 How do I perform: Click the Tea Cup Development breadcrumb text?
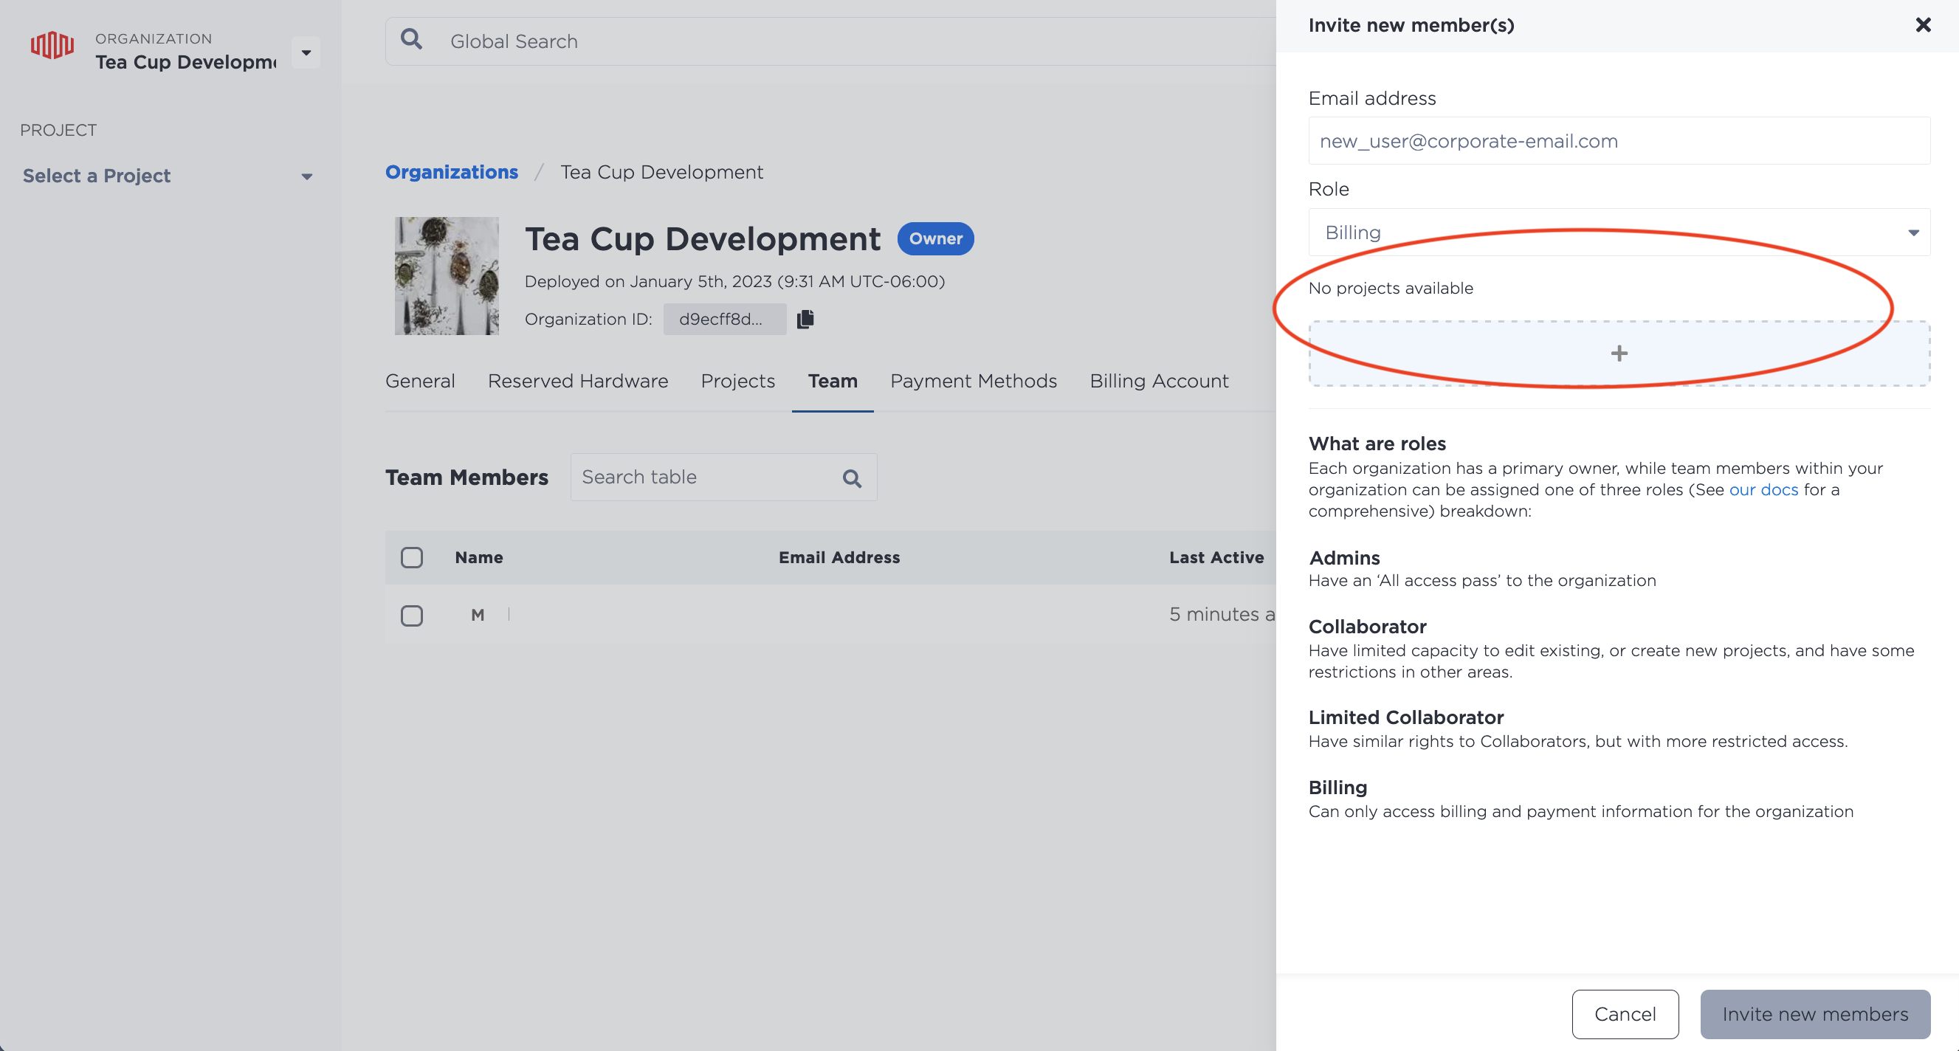[661, 172]
